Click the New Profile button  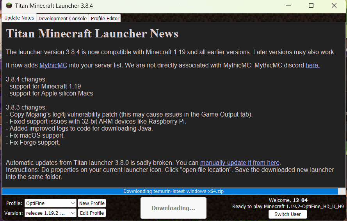92,203
